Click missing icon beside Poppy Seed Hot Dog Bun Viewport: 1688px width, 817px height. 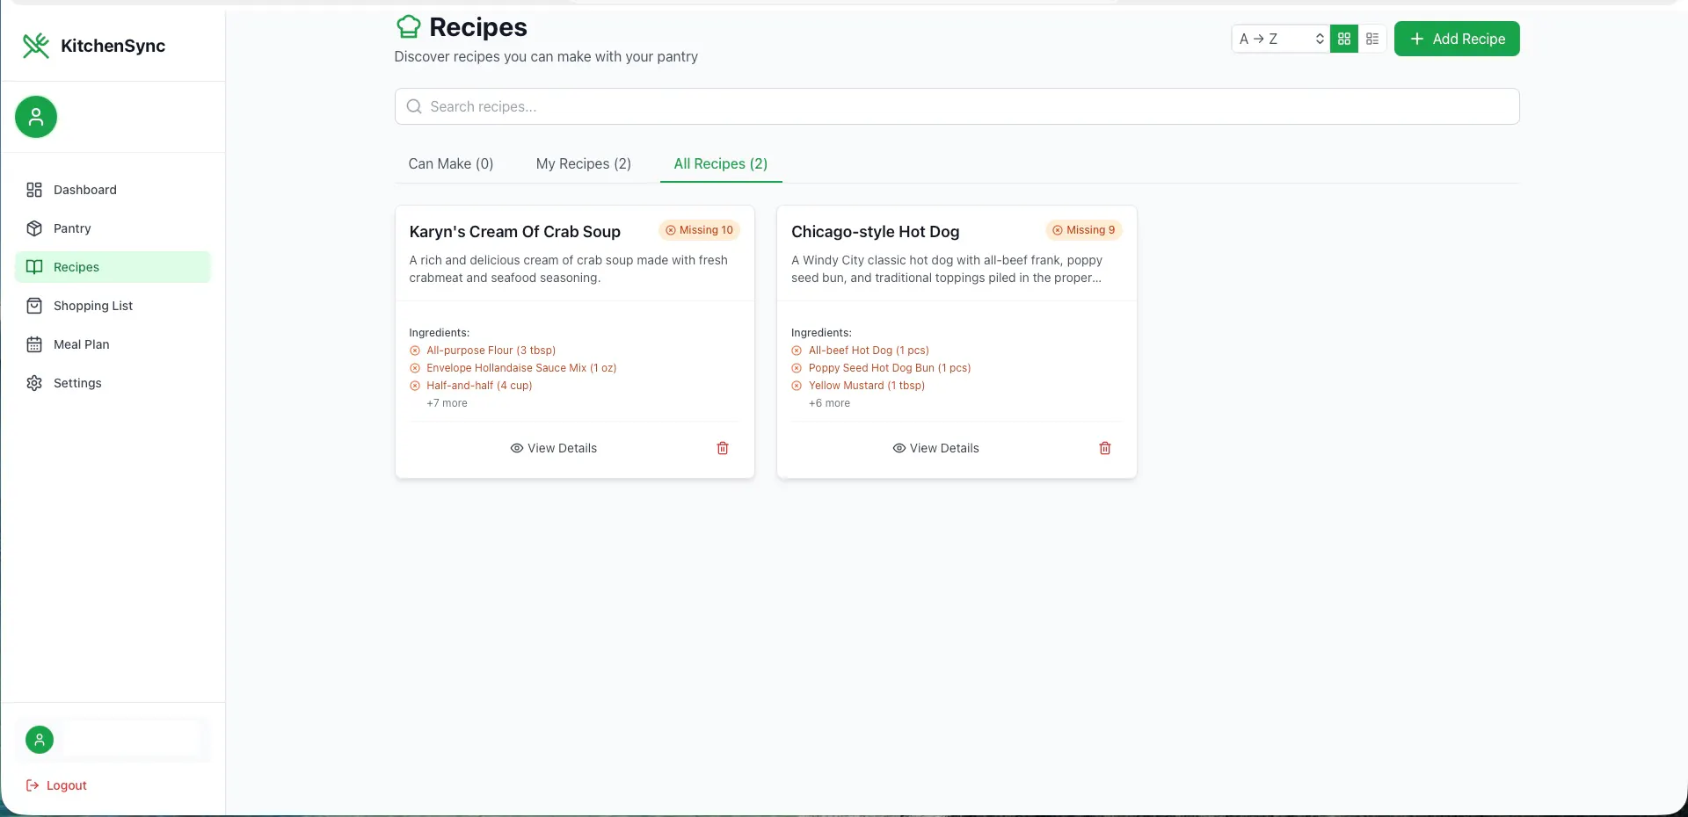(797, 368)
